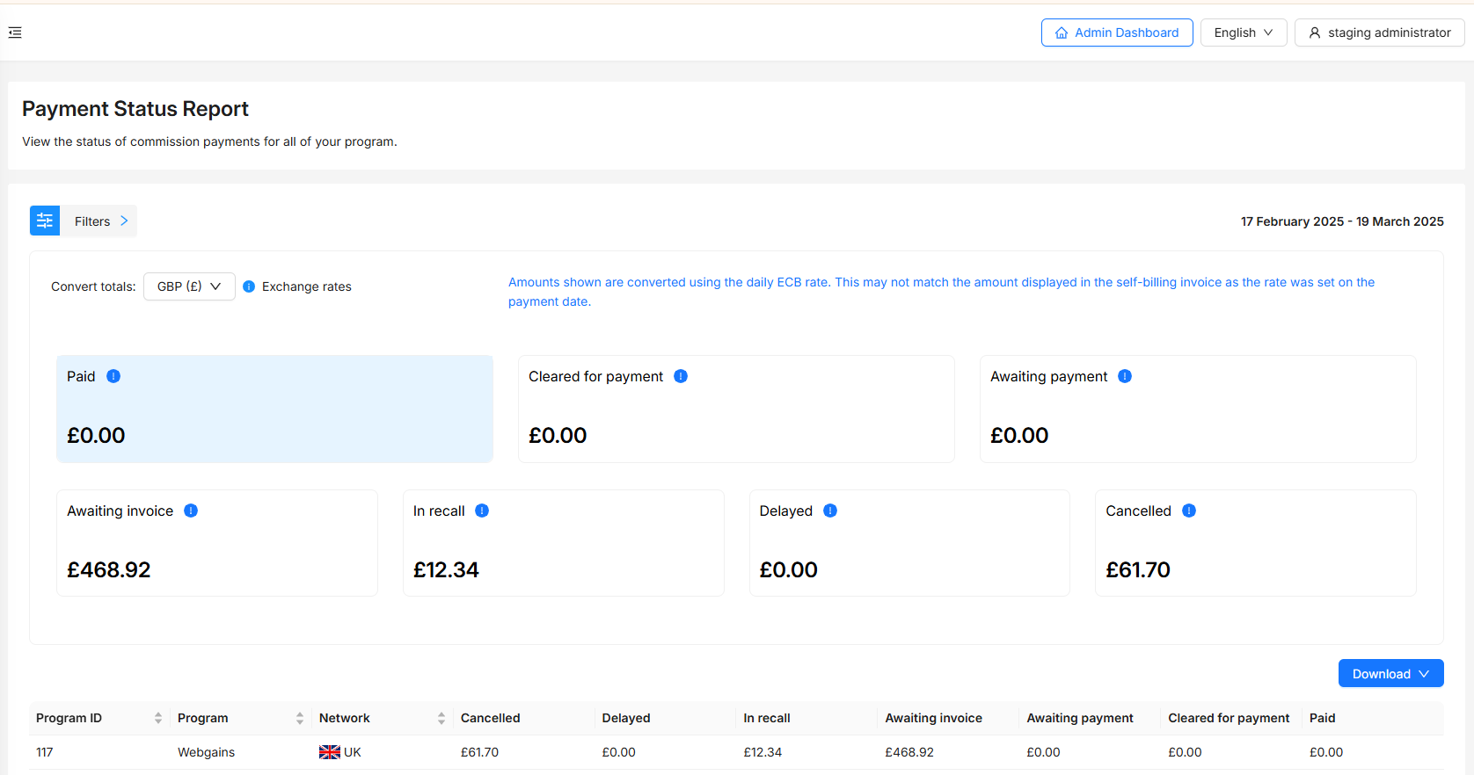
Task: Open the GBP (£) currency dropdown
Action: (189, 286)
